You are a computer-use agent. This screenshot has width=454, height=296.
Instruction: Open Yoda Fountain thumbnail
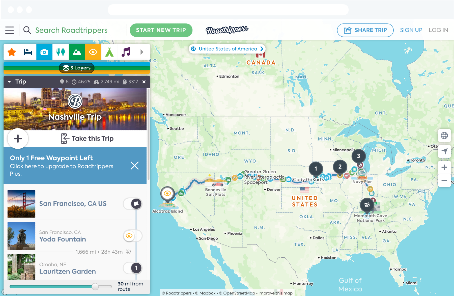tap(21, 236)
